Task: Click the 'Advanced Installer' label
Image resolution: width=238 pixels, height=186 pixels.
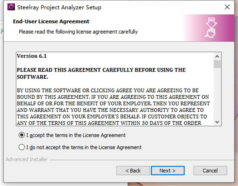Action: tap(27, 159)
